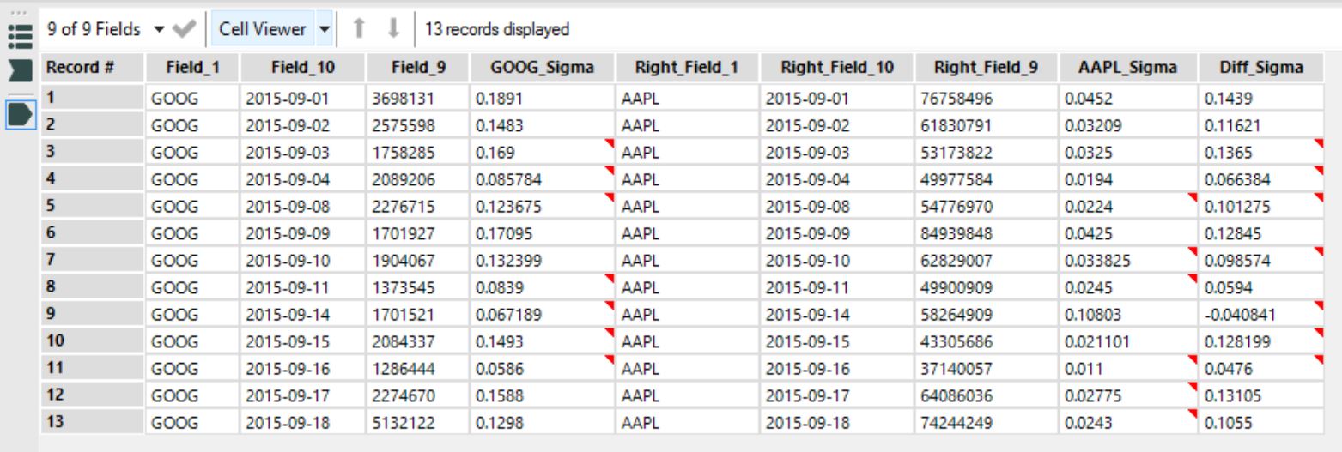1342x452 pixels.
Task: Select the input anchor icon in the sidebar
Action: (x=18, y=70)
